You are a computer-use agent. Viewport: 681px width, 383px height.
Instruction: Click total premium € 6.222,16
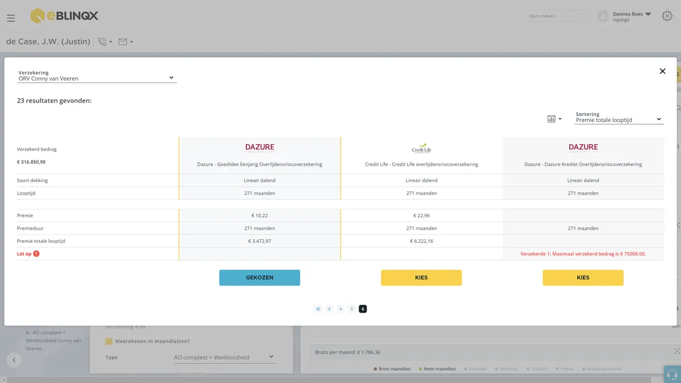coord(422,241)
